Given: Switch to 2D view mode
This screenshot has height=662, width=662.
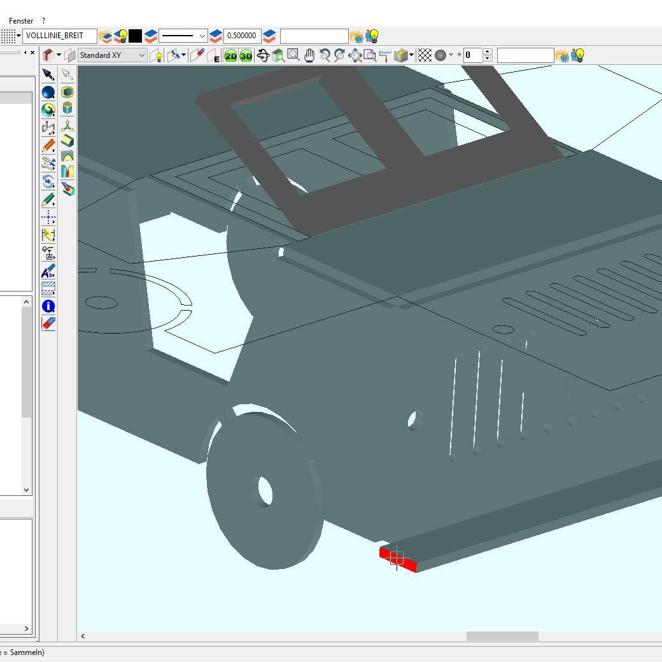Looking at the screenshot, I should click(x=230, y=56).
